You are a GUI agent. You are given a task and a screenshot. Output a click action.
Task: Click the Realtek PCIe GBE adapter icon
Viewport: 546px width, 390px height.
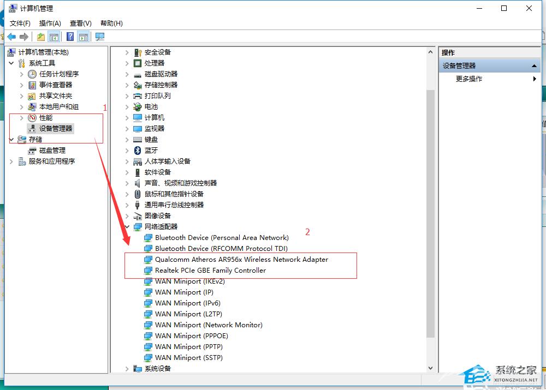(x=148, y=270)
